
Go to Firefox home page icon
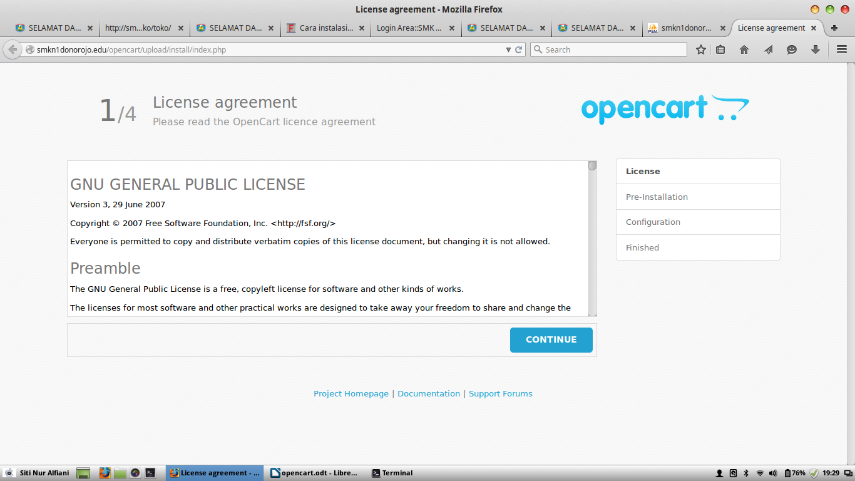(x=744, y=49)
